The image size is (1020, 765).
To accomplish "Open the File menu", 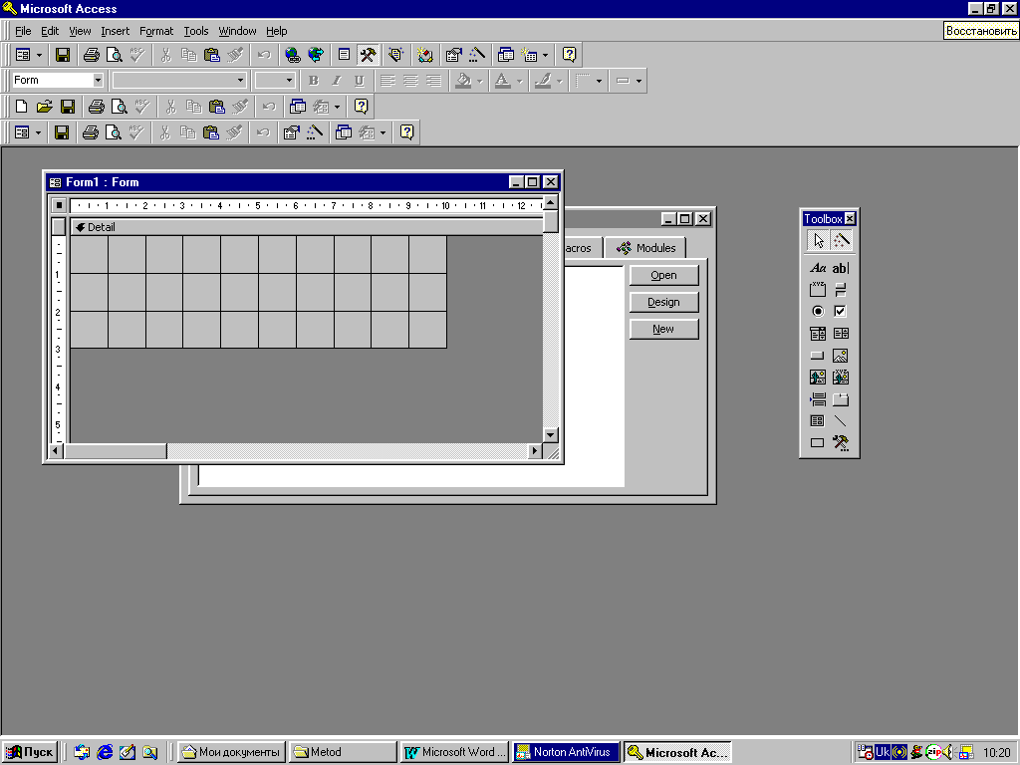I will point(23,31).
